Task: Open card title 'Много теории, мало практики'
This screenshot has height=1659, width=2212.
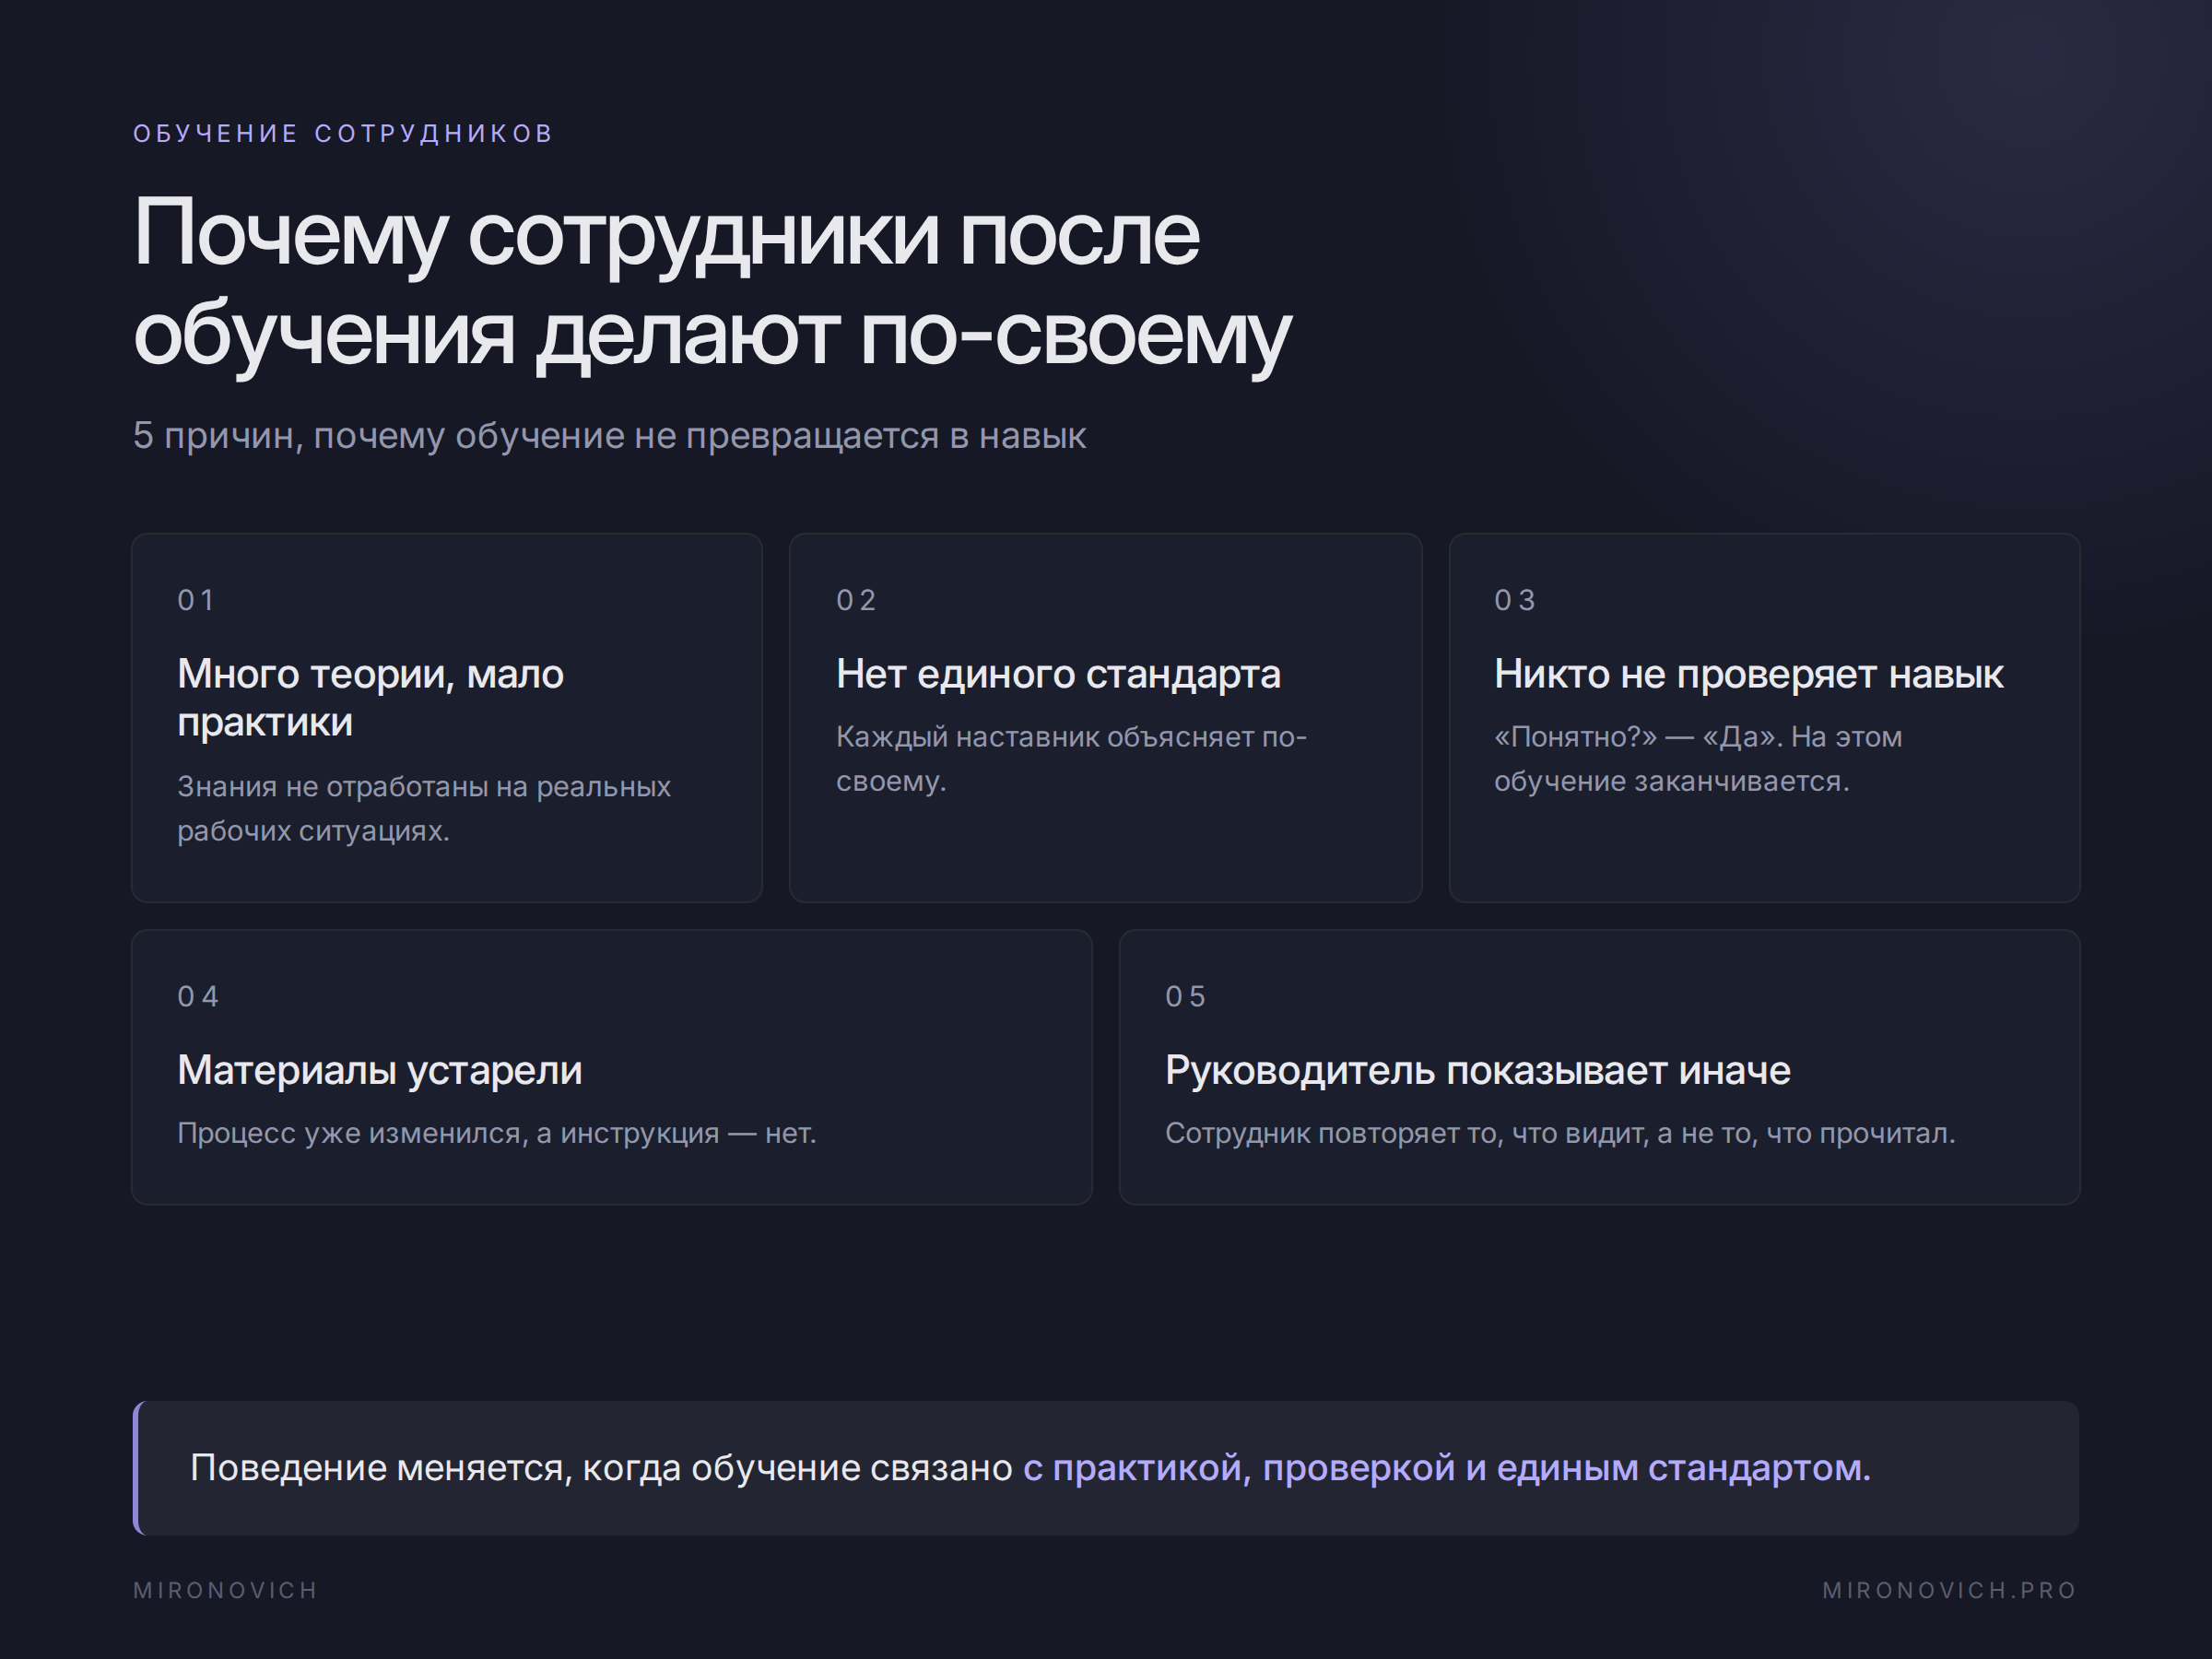Action: pos(370,698)
